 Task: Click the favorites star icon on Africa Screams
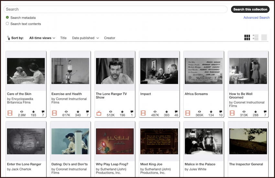[x=211, y=111]
